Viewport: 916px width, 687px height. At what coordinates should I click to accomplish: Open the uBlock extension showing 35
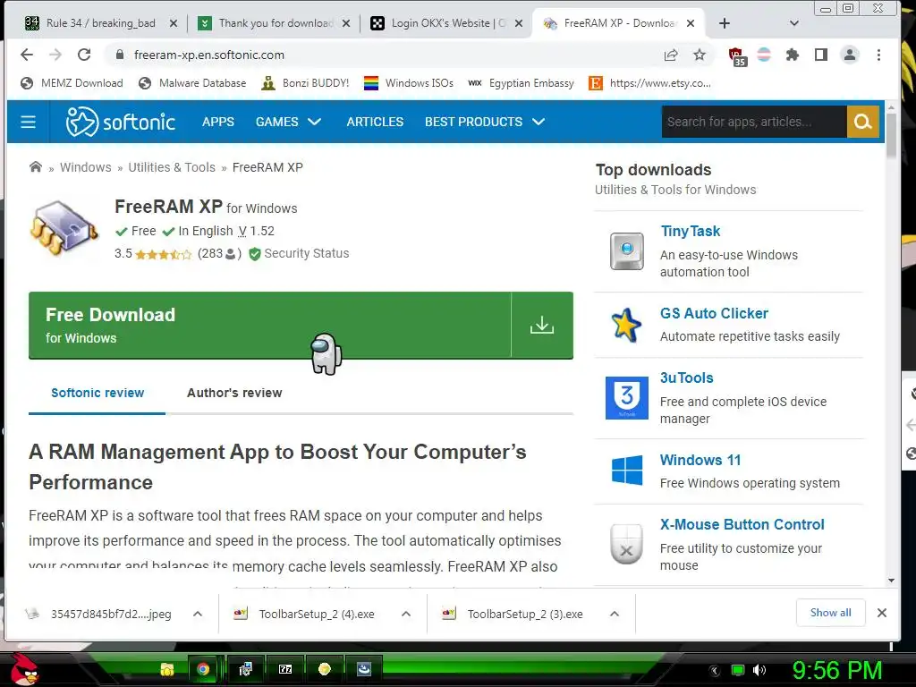(737, 56)
